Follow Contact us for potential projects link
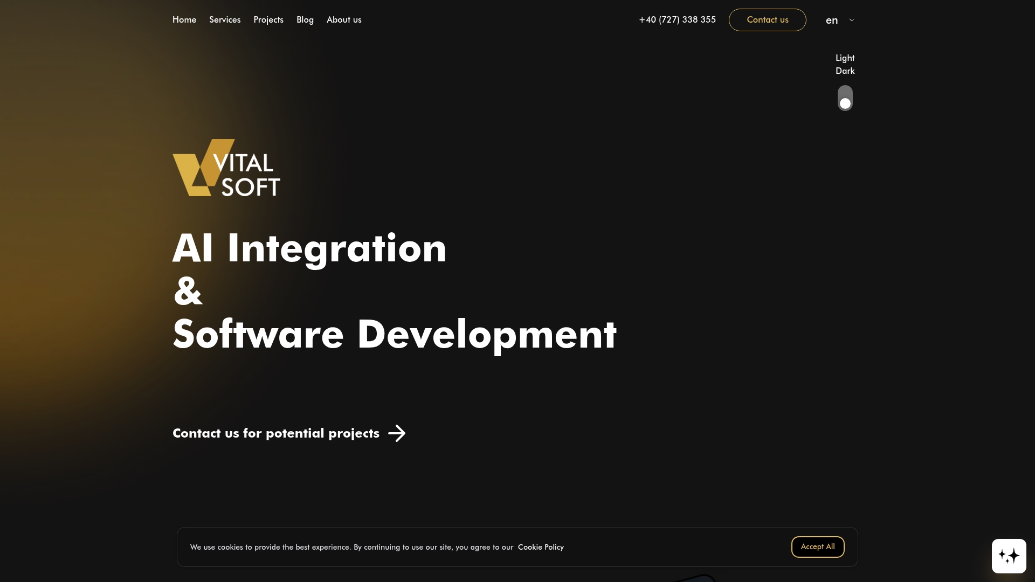Viewport: 1035px width, 582px height. 276,433
